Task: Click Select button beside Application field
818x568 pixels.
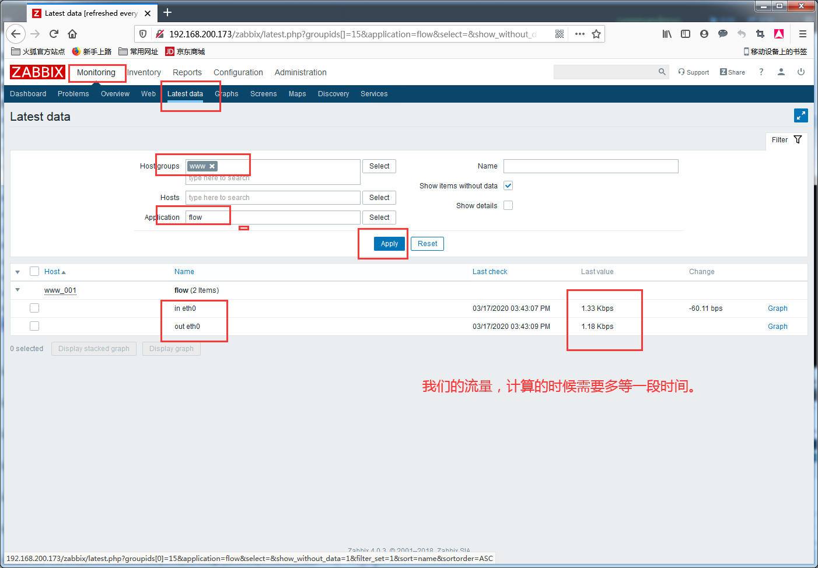Action: (379, 218)
